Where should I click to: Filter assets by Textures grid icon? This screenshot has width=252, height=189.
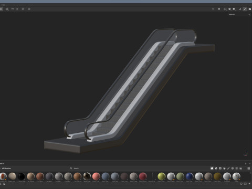pos(237,169)
